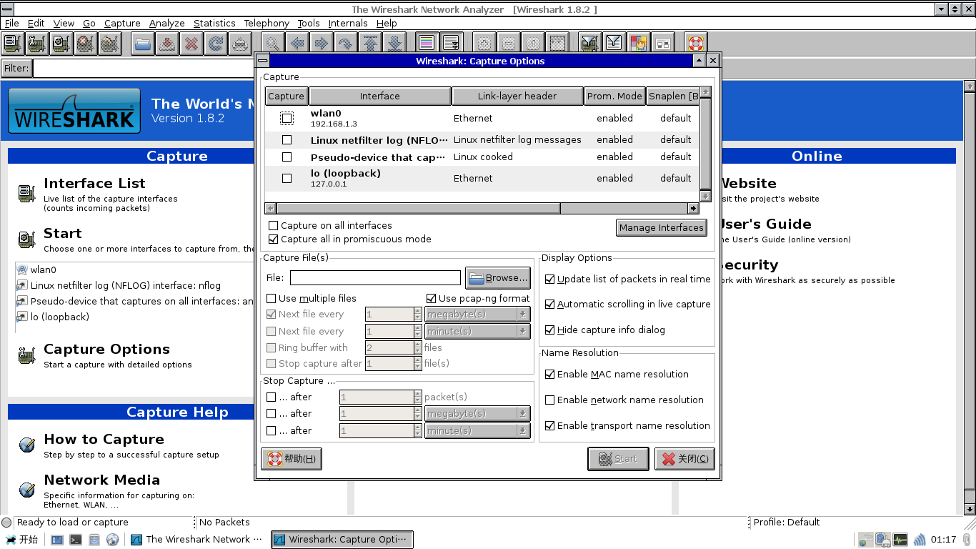
Task: Click the Start button in Capture Options
Action: [x=618, y=459]
